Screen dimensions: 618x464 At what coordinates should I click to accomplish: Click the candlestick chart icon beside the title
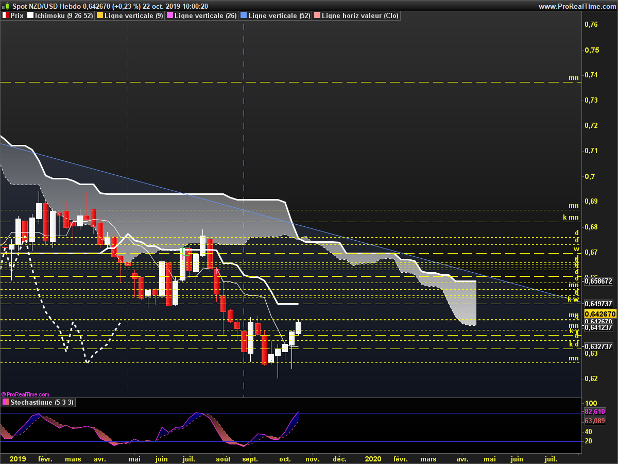click(x=6, y=6)
